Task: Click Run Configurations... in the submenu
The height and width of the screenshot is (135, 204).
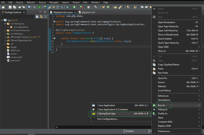Action: [x=108, y=119]
